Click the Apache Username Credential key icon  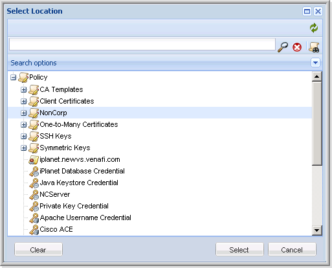(x=34, y=218)
